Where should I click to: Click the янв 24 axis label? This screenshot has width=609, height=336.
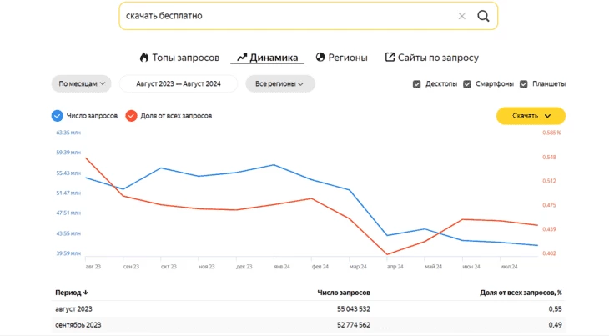282,267
